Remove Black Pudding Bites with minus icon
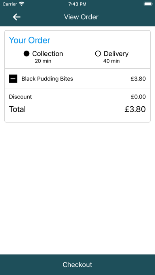Screen dimensions: 155x275 tap(13, 79)
